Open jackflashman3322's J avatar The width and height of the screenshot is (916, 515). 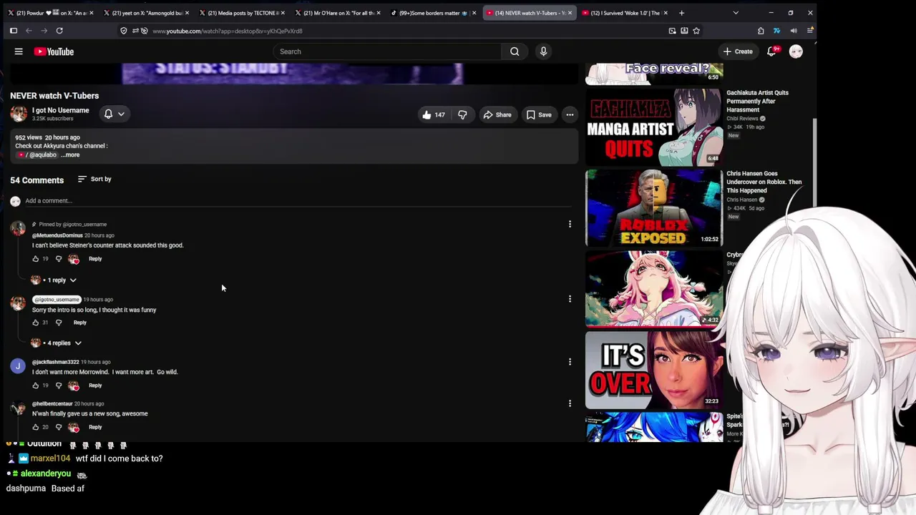(18, 366)
